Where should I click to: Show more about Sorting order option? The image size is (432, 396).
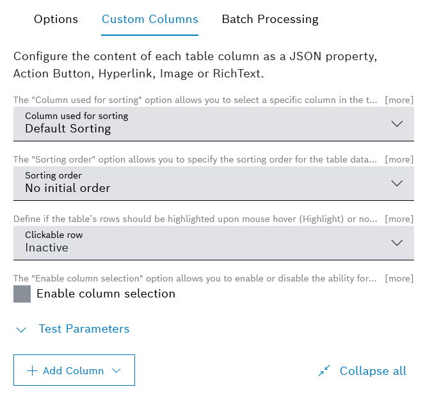coord(399,159)
